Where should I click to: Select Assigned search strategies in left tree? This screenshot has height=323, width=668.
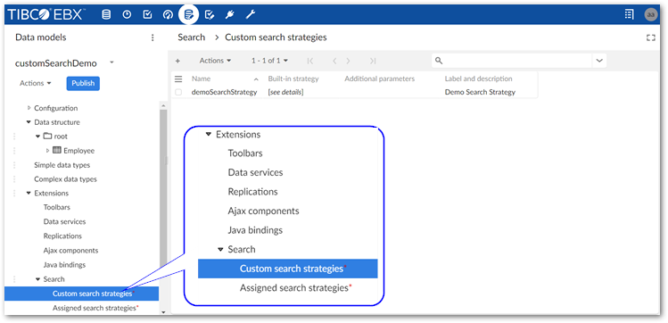(95, 308)
